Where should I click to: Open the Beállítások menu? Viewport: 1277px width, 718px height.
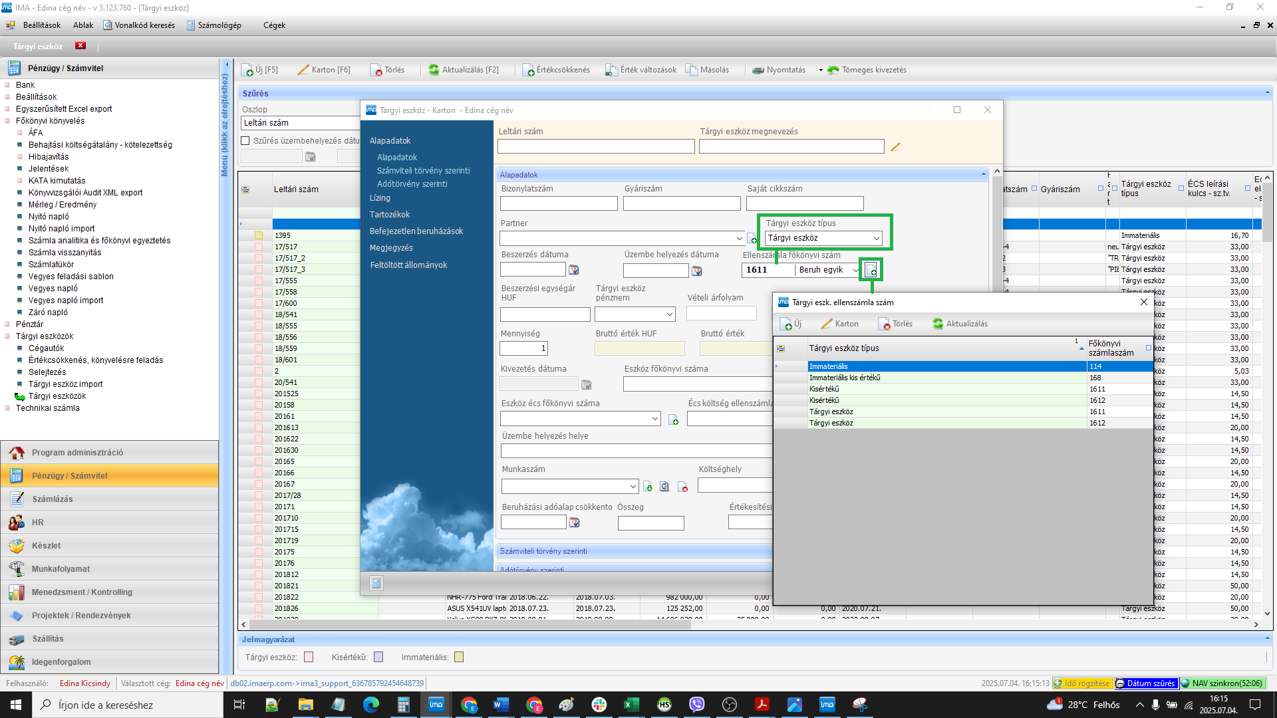coord(41,25)
